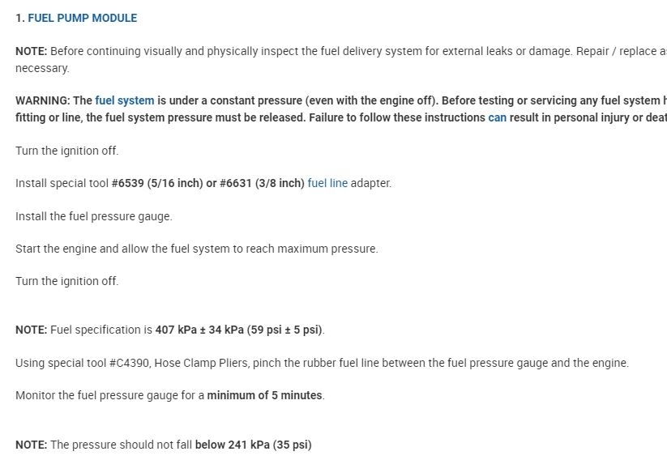Click the "#6539 (5/16 inch)" tool text
The width and height of the screenshot is (667, 460).
(157, 183)
